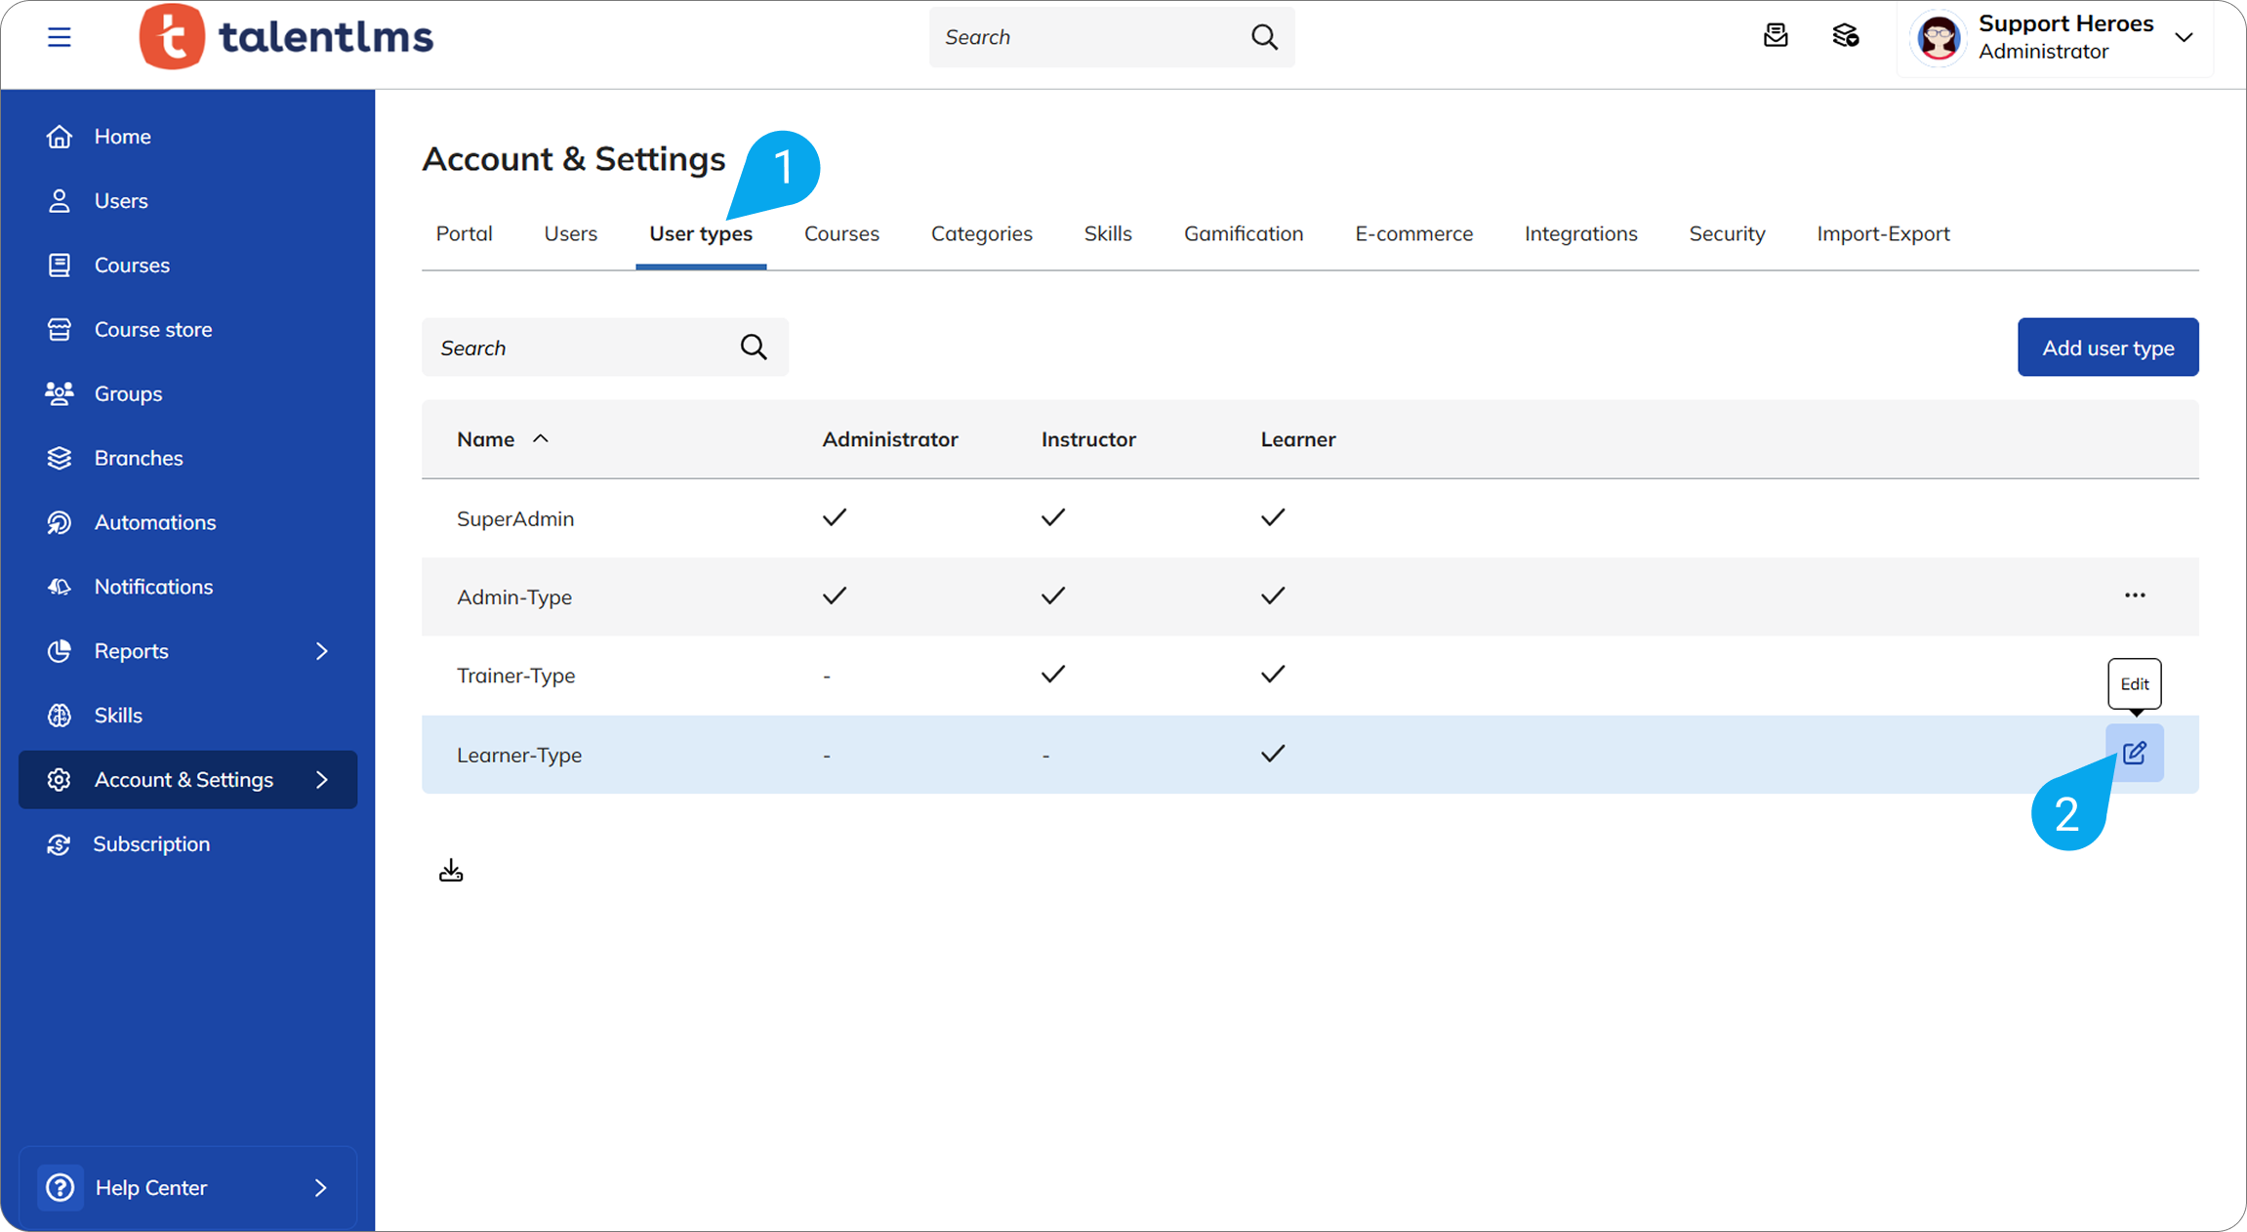Click the Add user type button

(2107, 348)
